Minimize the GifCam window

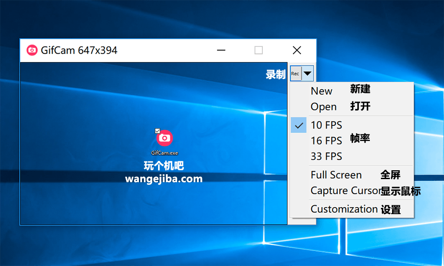coord(221,50)
